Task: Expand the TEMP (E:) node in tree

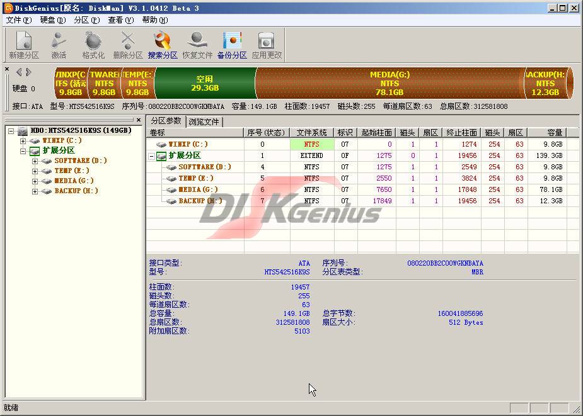Action: click(x=35, y=171)
